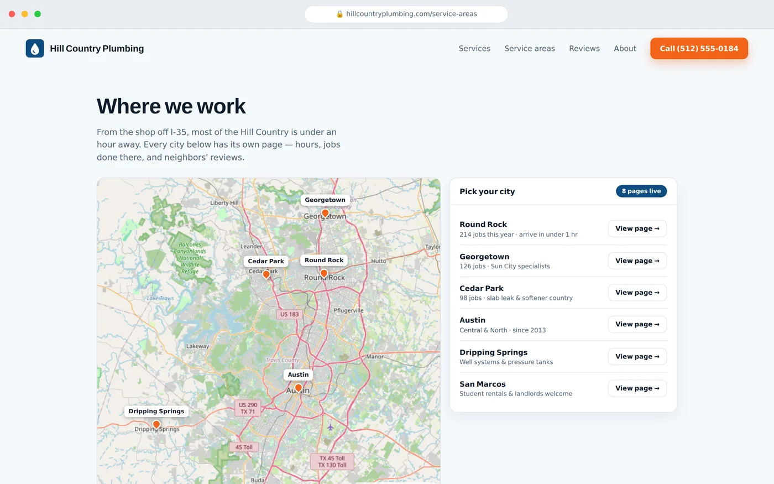Click the Cedar Park map pin
This screenshot has height=484, width=774.
pos(266,274)
